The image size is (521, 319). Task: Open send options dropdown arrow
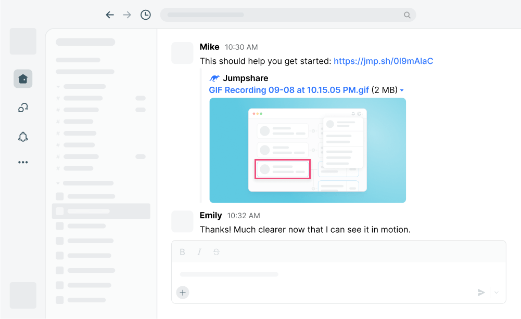[497, 293]
